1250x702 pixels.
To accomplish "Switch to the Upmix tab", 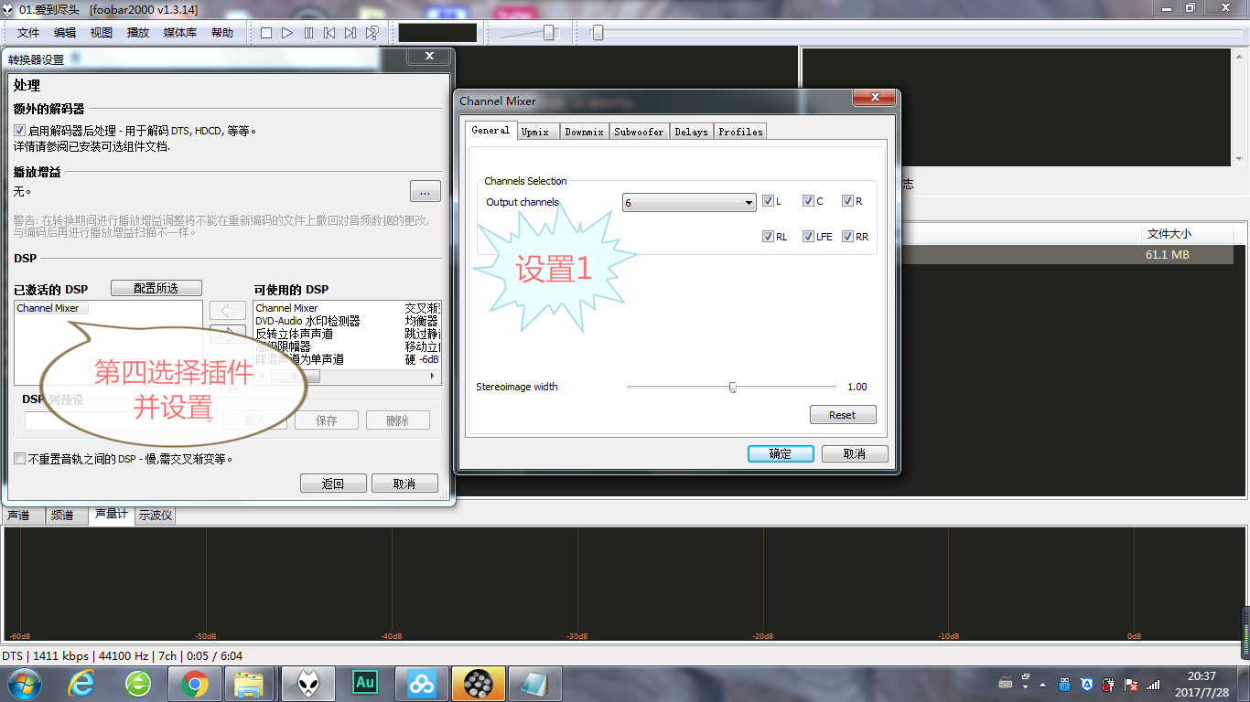I will [x=537, y=132].
